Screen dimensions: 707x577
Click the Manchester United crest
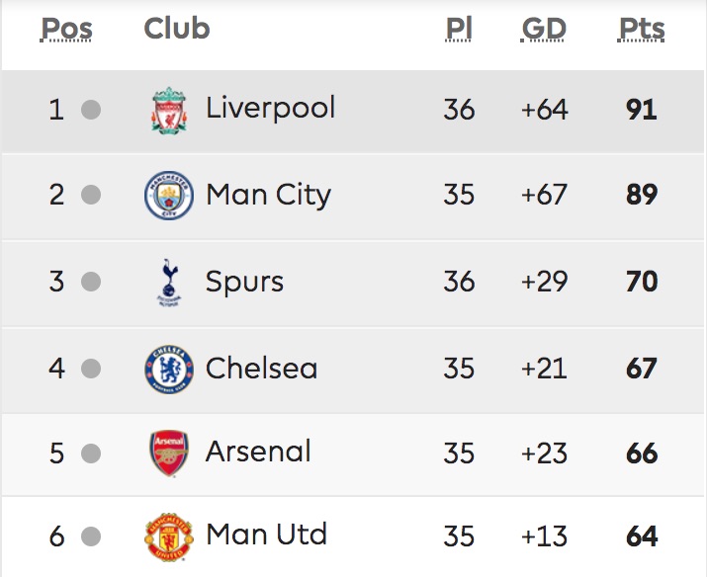click(169, 536)
